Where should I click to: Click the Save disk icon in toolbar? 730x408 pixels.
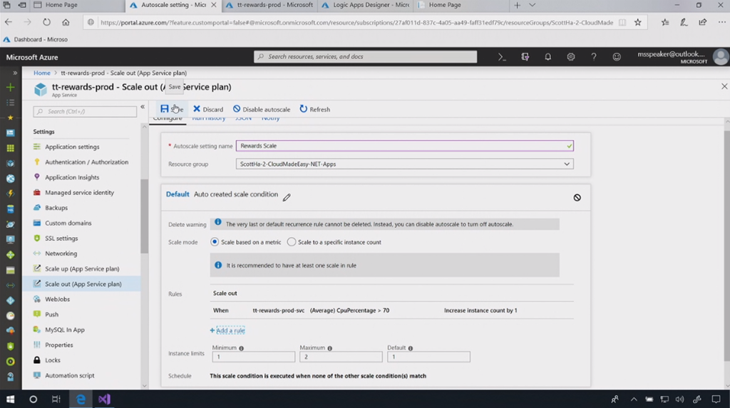pyautogui.click(x=165, y=109)
